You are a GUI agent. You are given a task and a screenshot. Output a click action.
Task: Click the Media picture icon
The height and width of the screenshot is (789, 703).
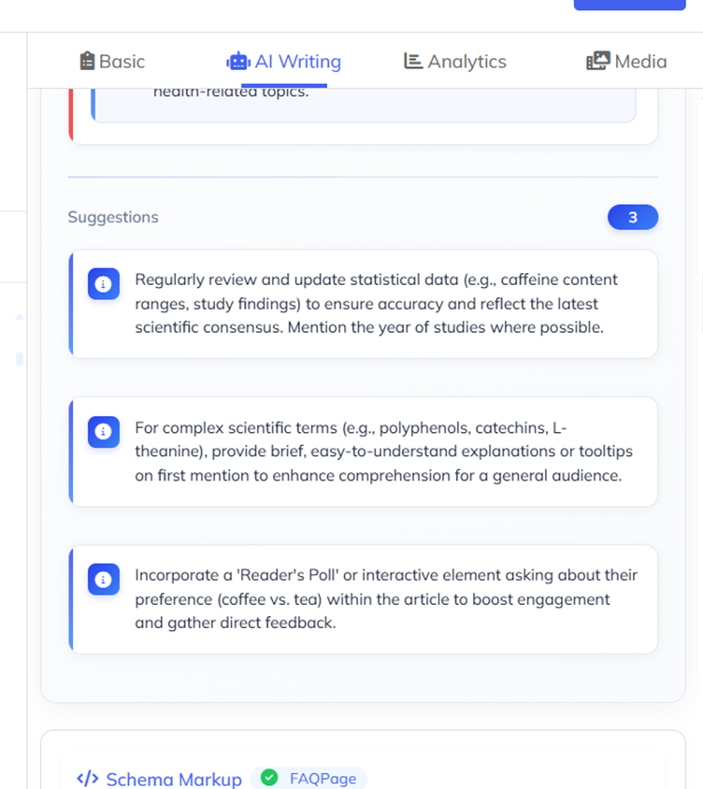click(595, 61)
